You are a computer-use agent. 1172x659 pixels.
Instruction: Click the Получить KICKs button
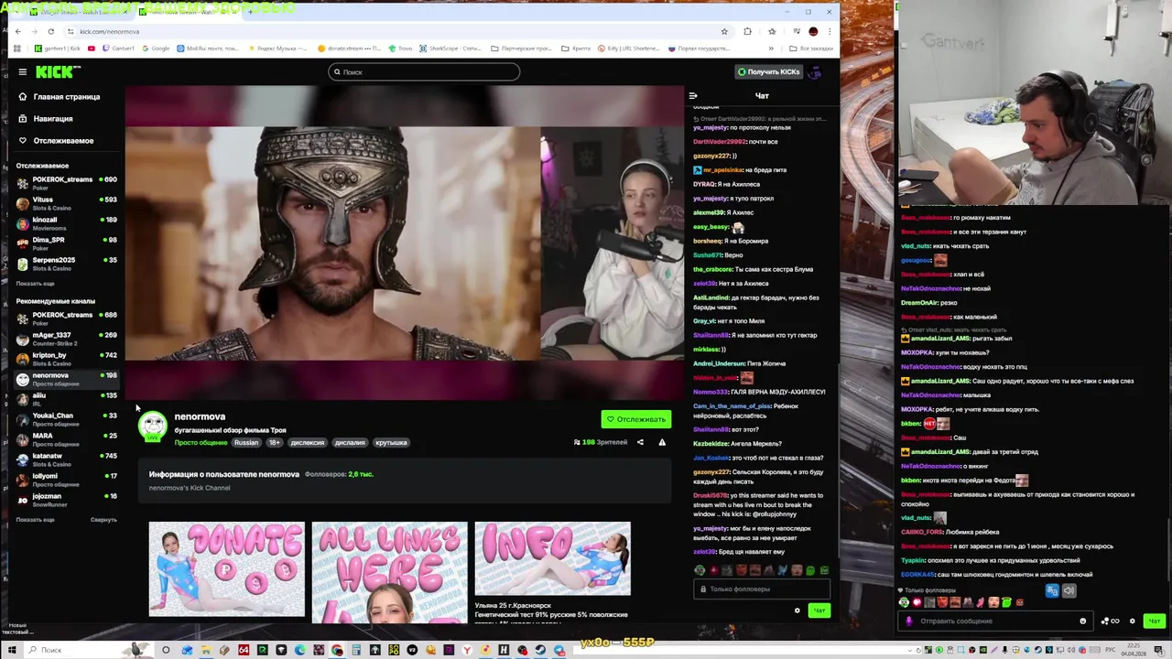pos(769,71)
